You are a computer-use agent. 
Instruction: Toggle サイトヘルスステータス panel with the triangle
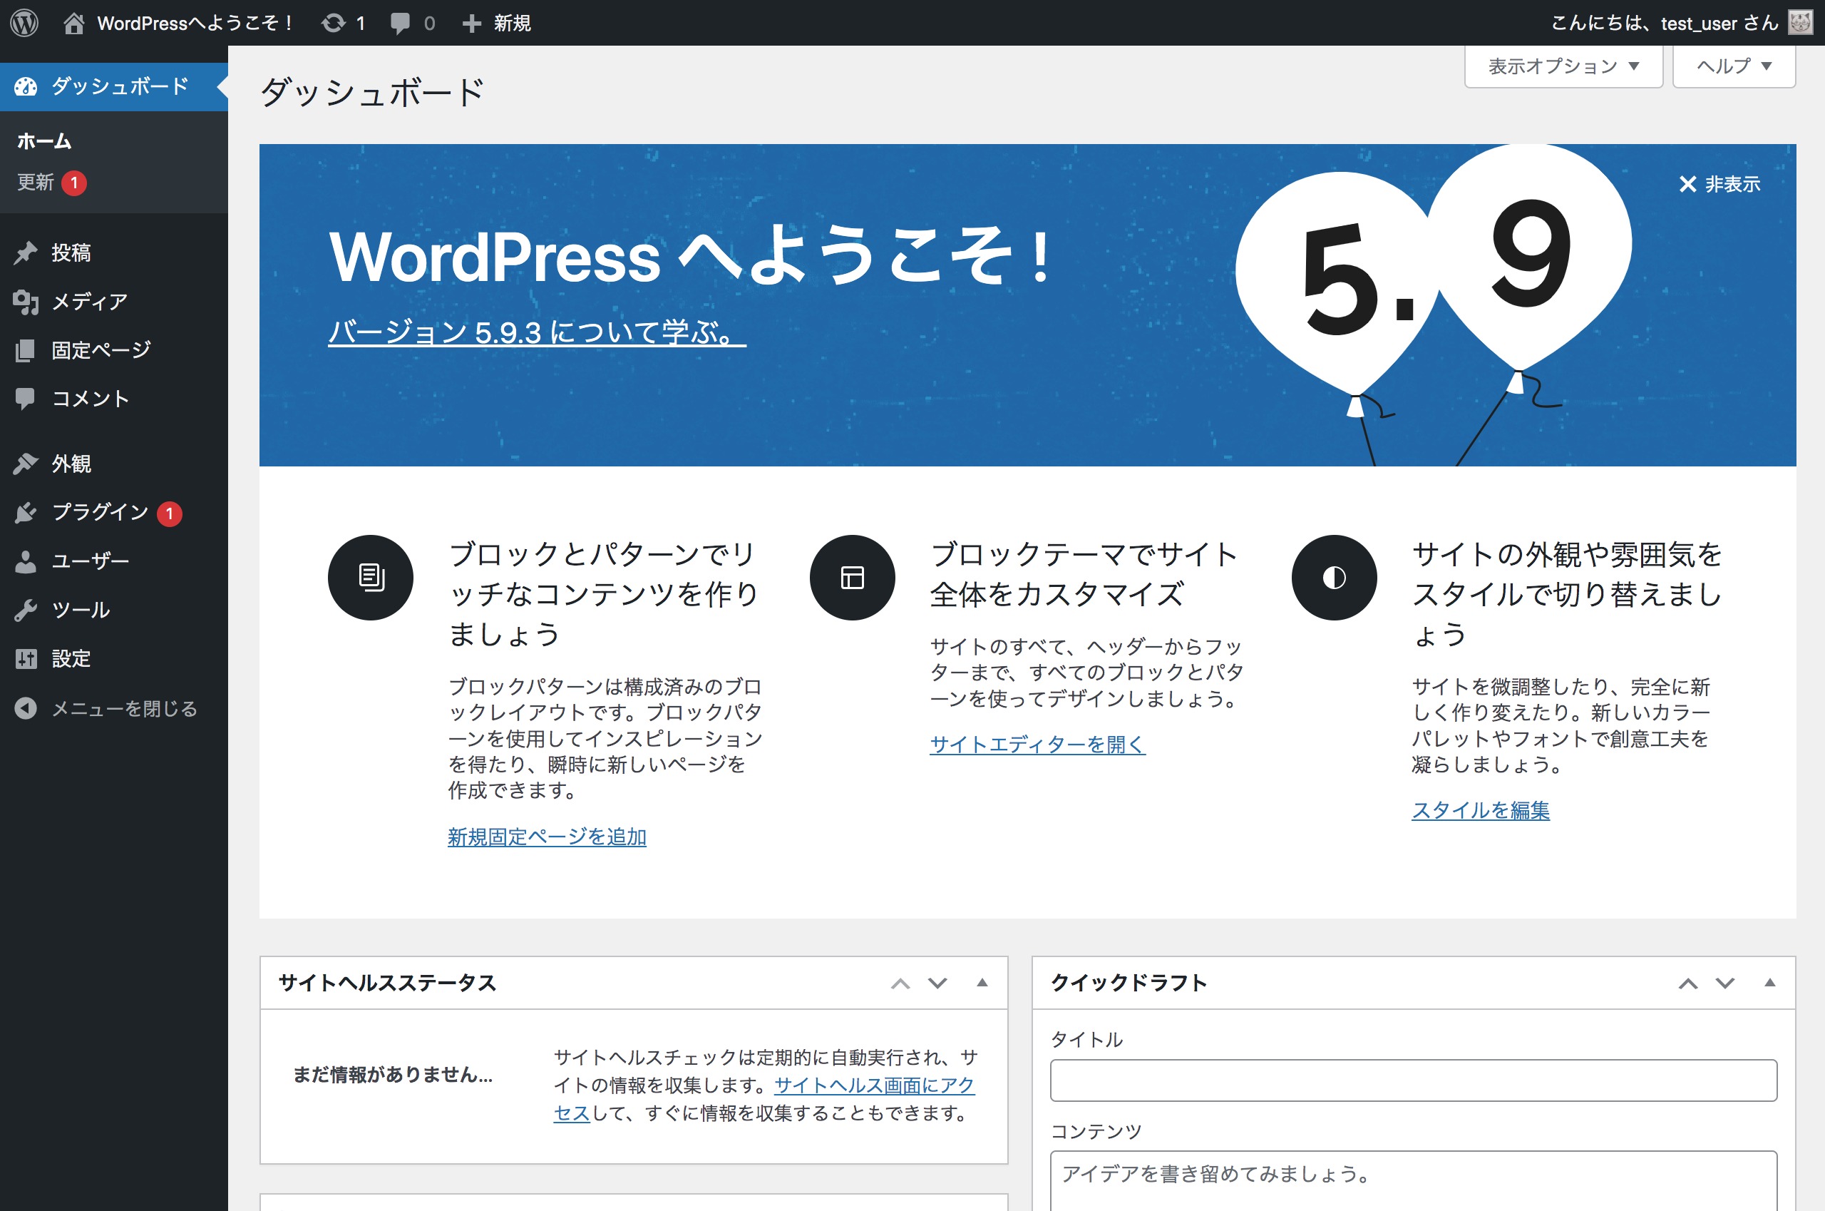pyautogui.click(x=982, y=982)
